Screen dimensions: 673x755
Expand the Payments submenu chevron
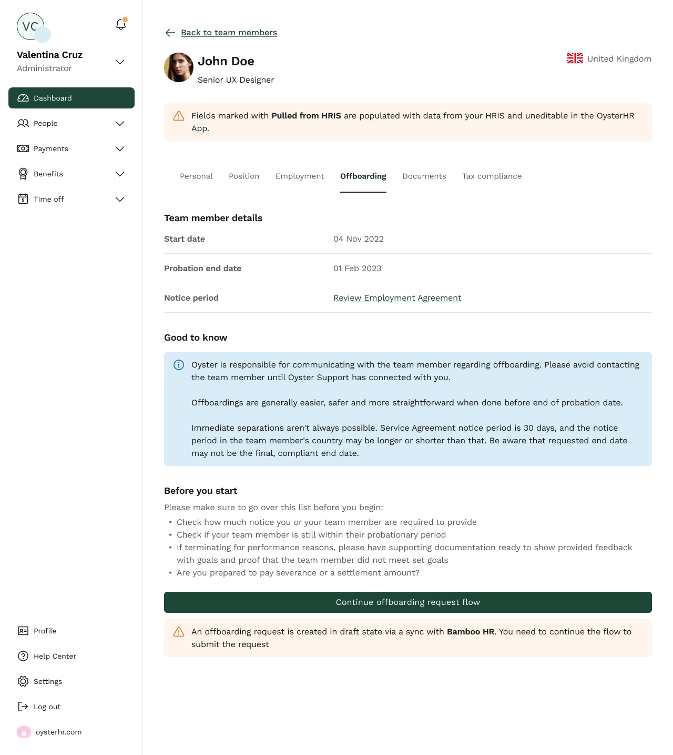[x=120, y=148]
